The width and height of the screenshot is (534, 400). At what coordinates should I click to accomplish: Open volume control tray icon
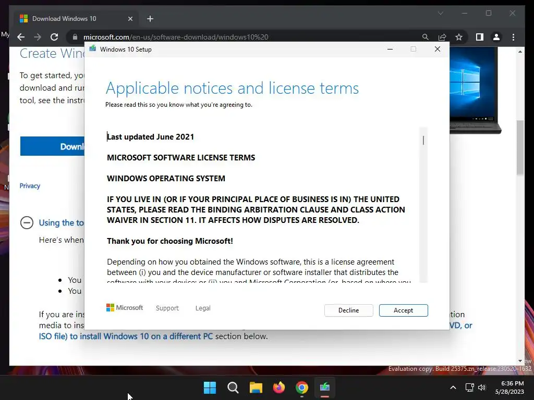click(x=481, y=387)
